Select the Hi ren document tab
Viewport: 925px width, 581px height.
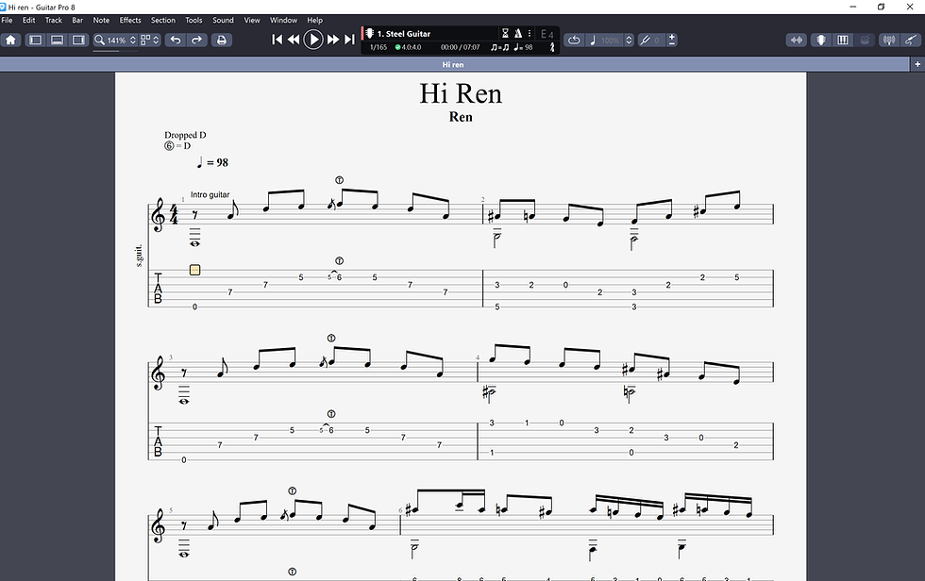point(454,64)
